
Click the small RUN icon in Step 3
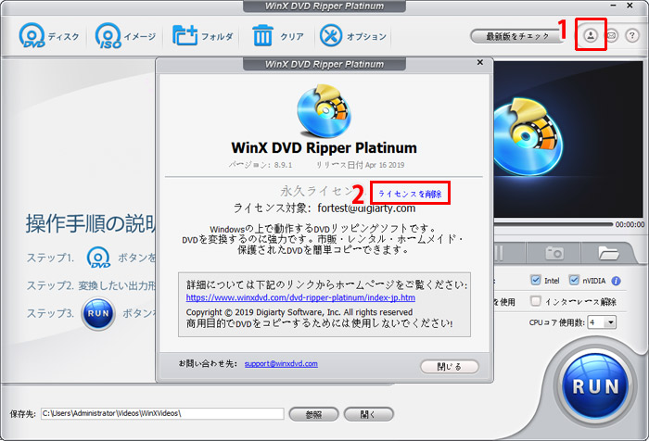[x=98, y=313]
